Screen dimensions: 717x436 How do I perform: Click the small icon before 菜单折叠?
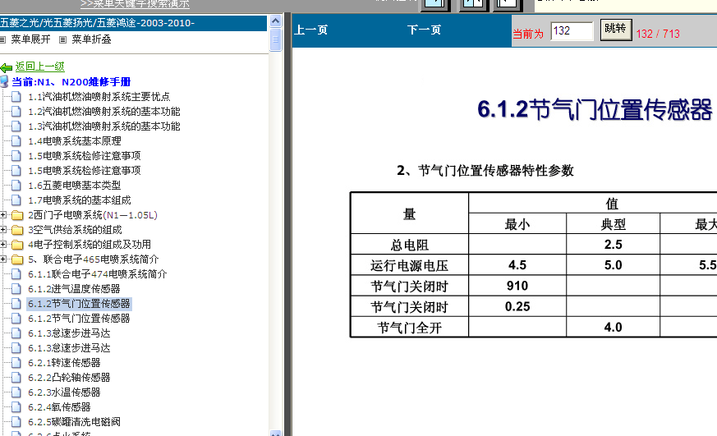tap(63, 39)
